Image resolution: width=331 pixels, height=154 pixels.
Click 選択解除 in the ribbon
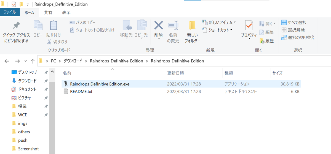click(x=293, y=30)
